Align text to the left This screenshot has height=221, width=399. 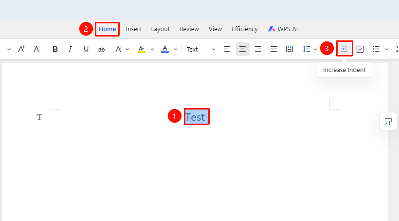tap(227, 49)
